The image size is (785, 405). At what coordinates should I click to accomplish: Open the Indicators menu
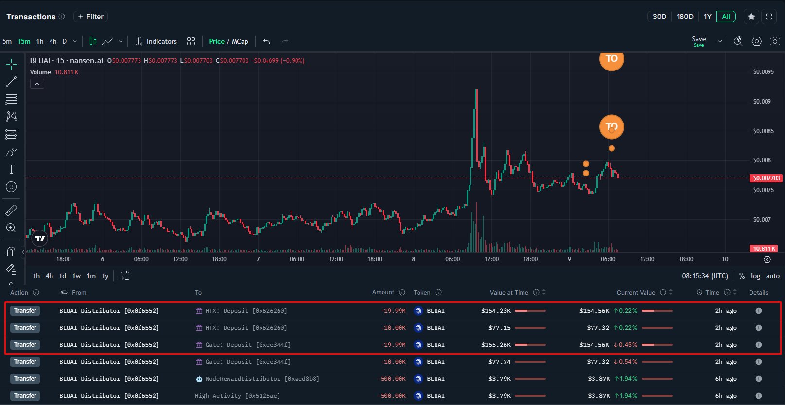156,41
